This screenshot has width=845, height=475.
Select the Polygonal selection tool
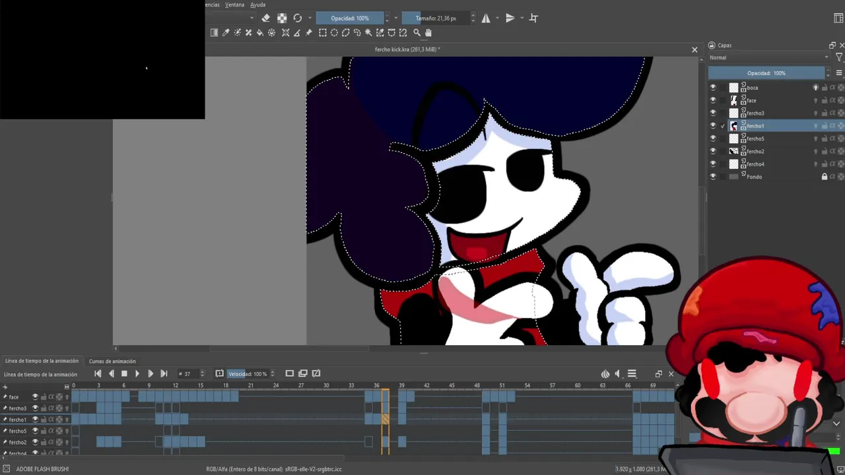click(x=345, y=32)
